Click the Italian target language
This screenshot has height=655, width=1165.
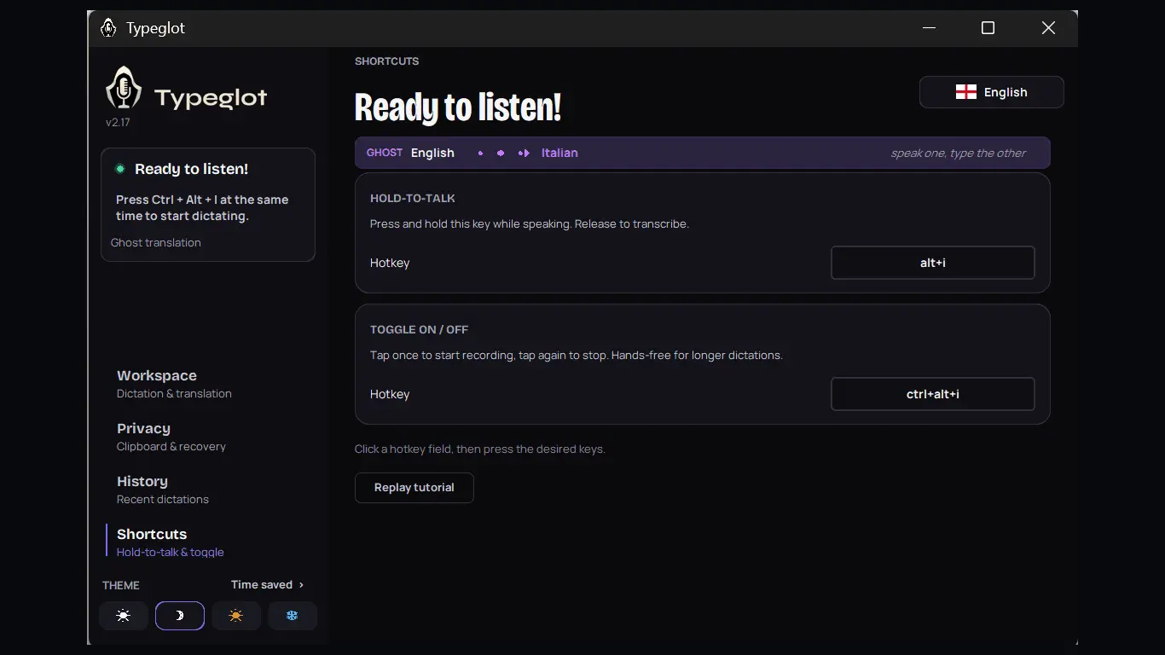(559, 154)
